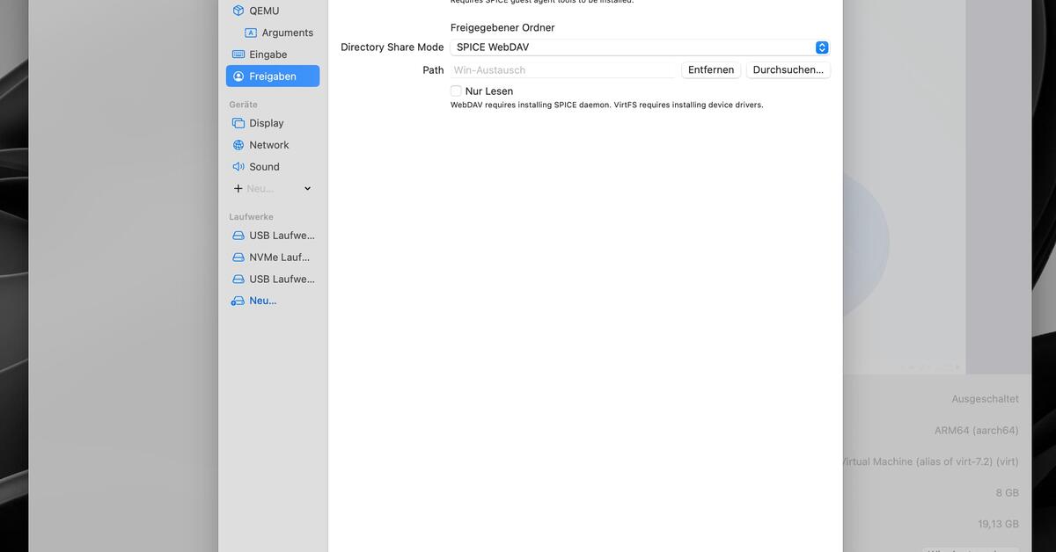Open the Sound device settings
The width and height of the screenshot is (1056, 552).
(x=263, y=166)
